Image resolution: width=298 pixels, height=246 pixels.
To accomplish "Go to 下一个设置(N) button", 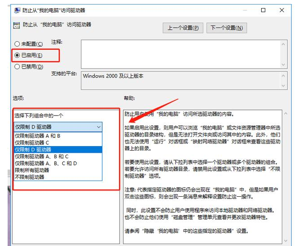I will pyautogui.click(x=227, y=28).
